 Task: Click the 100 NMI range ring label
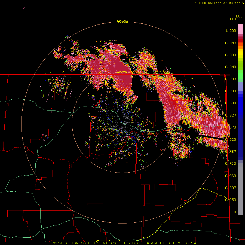[x=122, y=22]
